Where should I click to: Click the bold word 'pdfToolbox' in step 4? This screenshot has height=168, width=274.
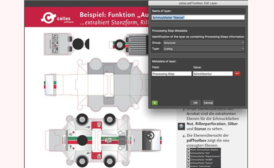tap(196, 141)
